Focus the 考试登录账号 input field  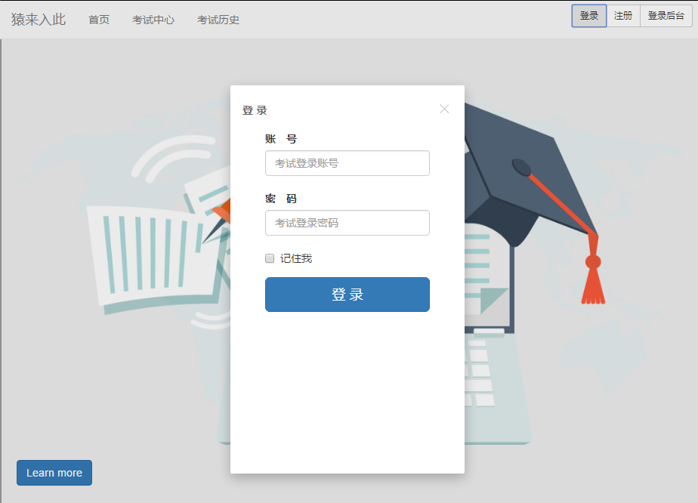[x=347, y=163]
